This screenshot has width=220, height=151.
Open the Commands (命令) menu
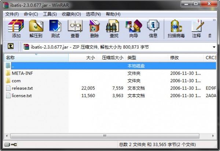[x=31, y=14]
